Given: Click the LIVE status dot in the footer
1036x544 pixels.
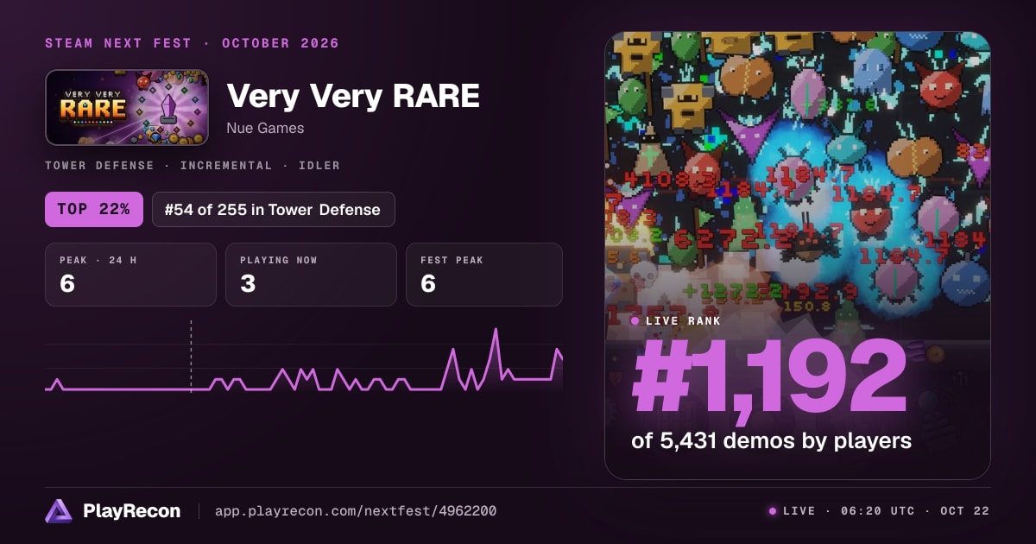Looking at the screenshot, I should coord(773,511).
